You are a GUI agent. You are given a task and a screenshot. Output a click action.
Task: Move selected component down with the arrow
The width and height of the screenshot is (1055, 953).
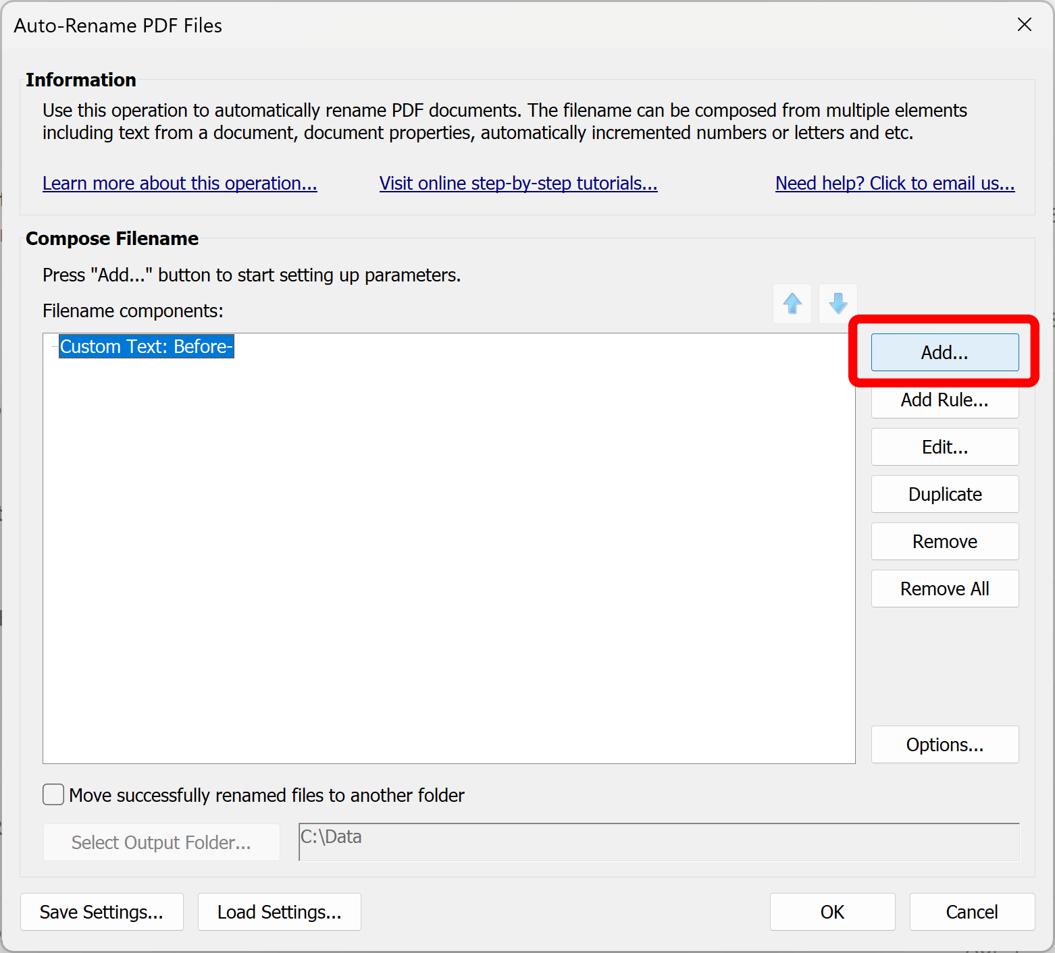[838, 304]
